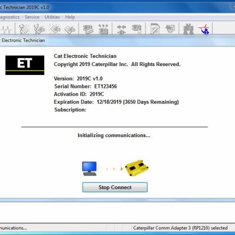Open the Service menu
This screenshot has height=235, width=235.
(x=32, y=17)
